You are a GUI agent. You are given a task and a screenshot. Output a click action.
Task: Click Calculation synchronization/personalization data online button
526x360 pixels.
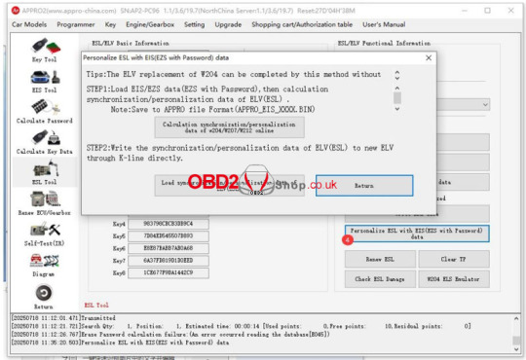(230, 127)
